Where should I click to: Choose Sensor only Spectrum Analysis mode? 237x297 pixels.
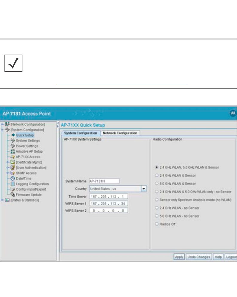point(157,199)
